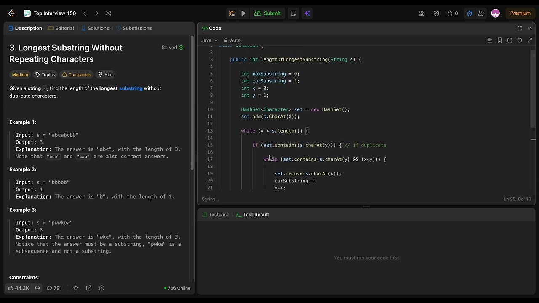The width and height of the screenshot is (539, 303).
Task: Go to previous problem arrow
Action: click(85, 13)
